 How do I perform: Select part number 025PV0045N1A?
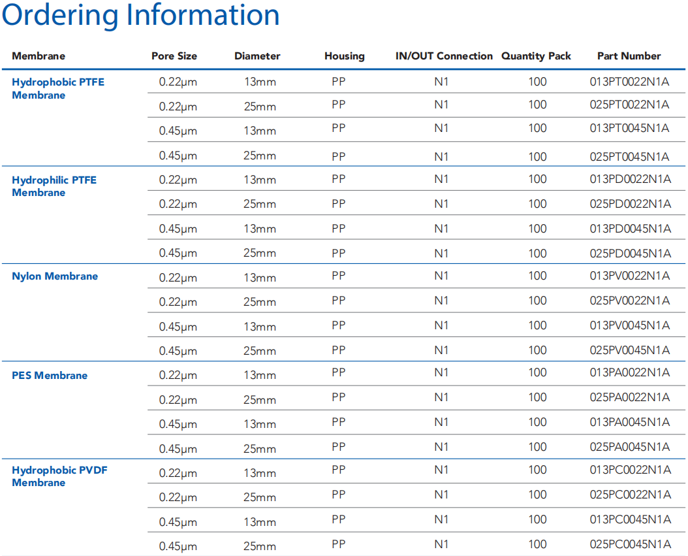[x=630, y=350]
